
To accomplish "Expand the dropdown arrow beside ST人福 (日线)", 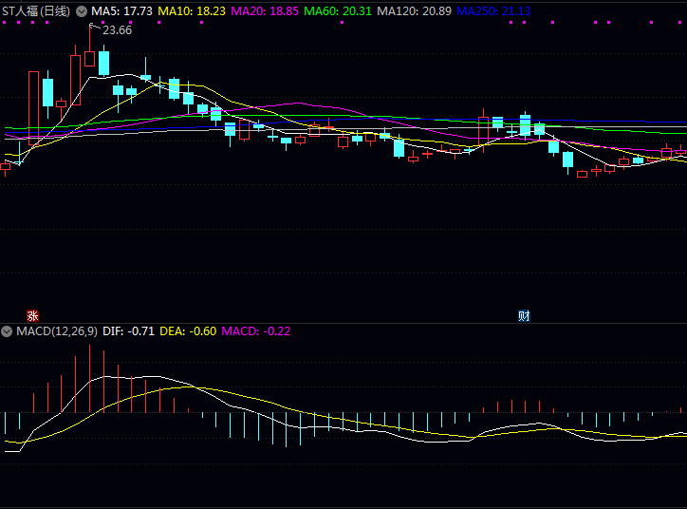I will pyautogui.click(x=81, y=11).
